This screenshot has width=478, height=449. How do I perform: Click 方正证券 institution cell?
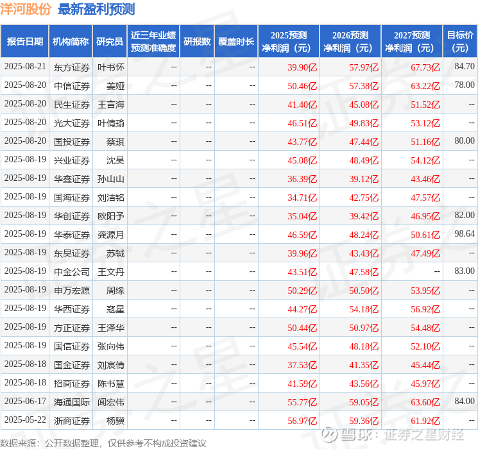[x=72, y=328]
